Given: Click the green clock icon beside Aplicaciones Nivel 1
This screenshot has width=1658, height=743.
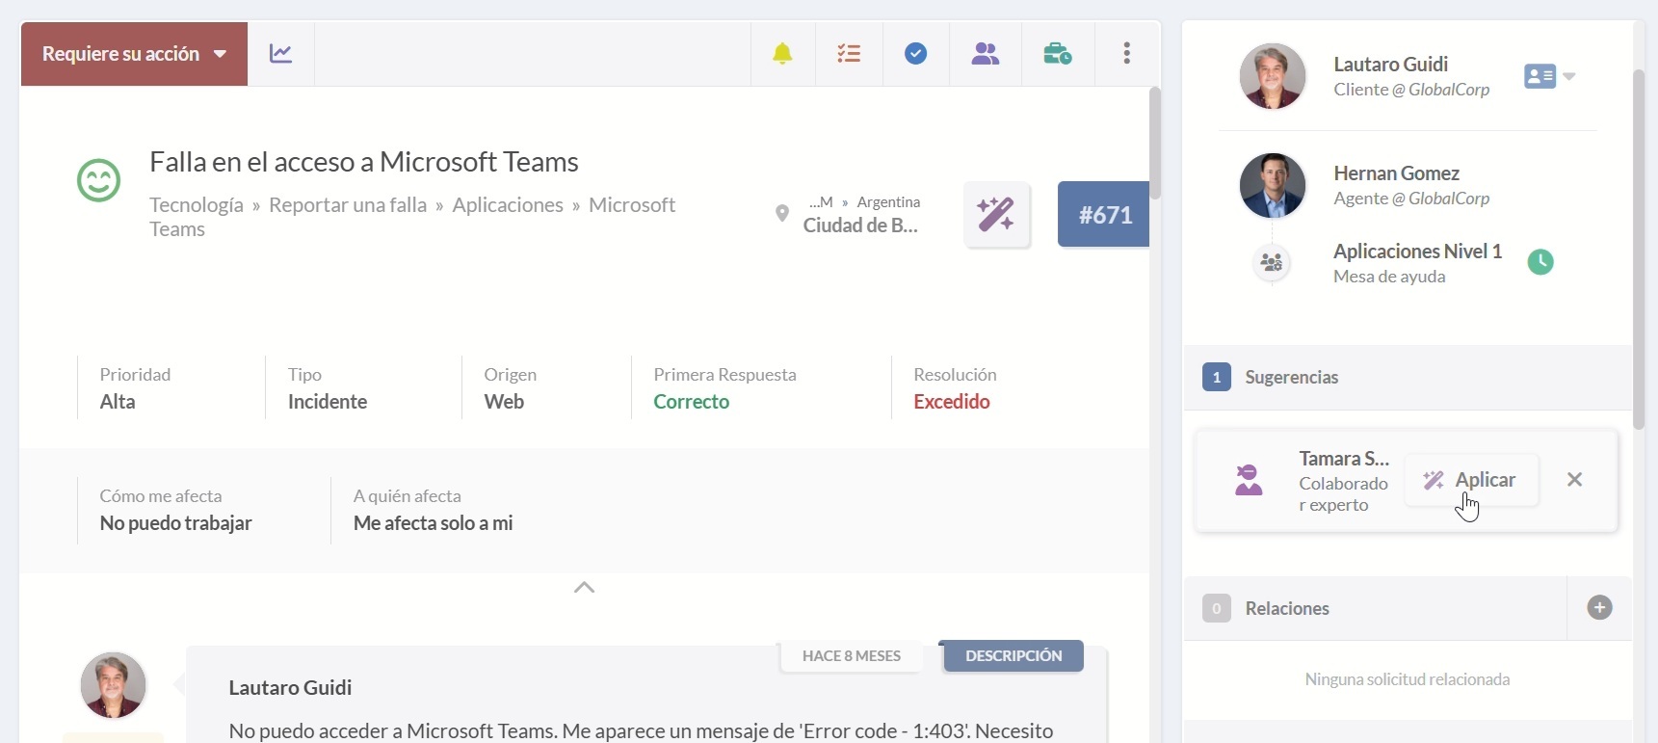Looking at the screenshot, I should coord(1540,261).
